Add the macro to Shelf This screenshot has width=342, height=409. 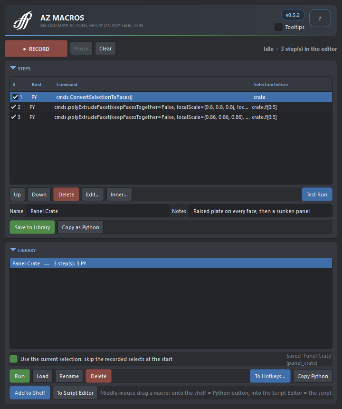point(30,392)
